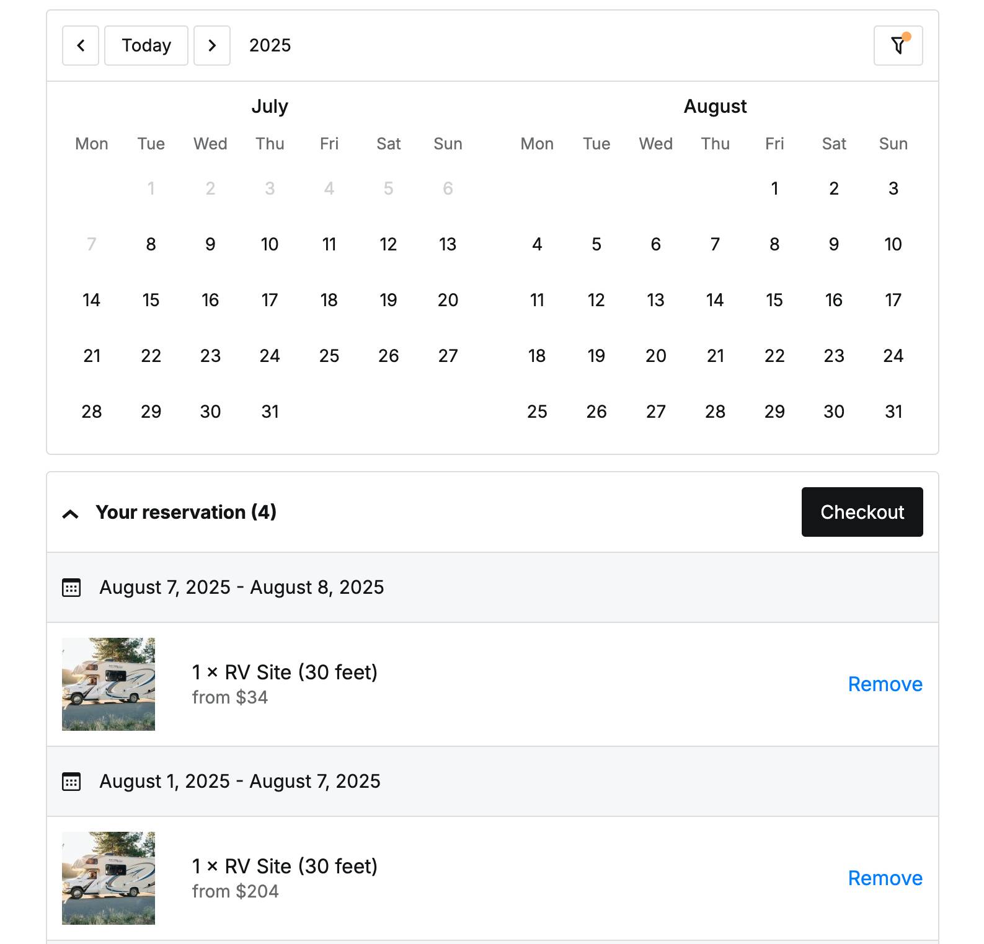This screenshot has width=984, height=944.
Task: Click calendar icon beside August 7 – August 8
Action: [71, 588]
